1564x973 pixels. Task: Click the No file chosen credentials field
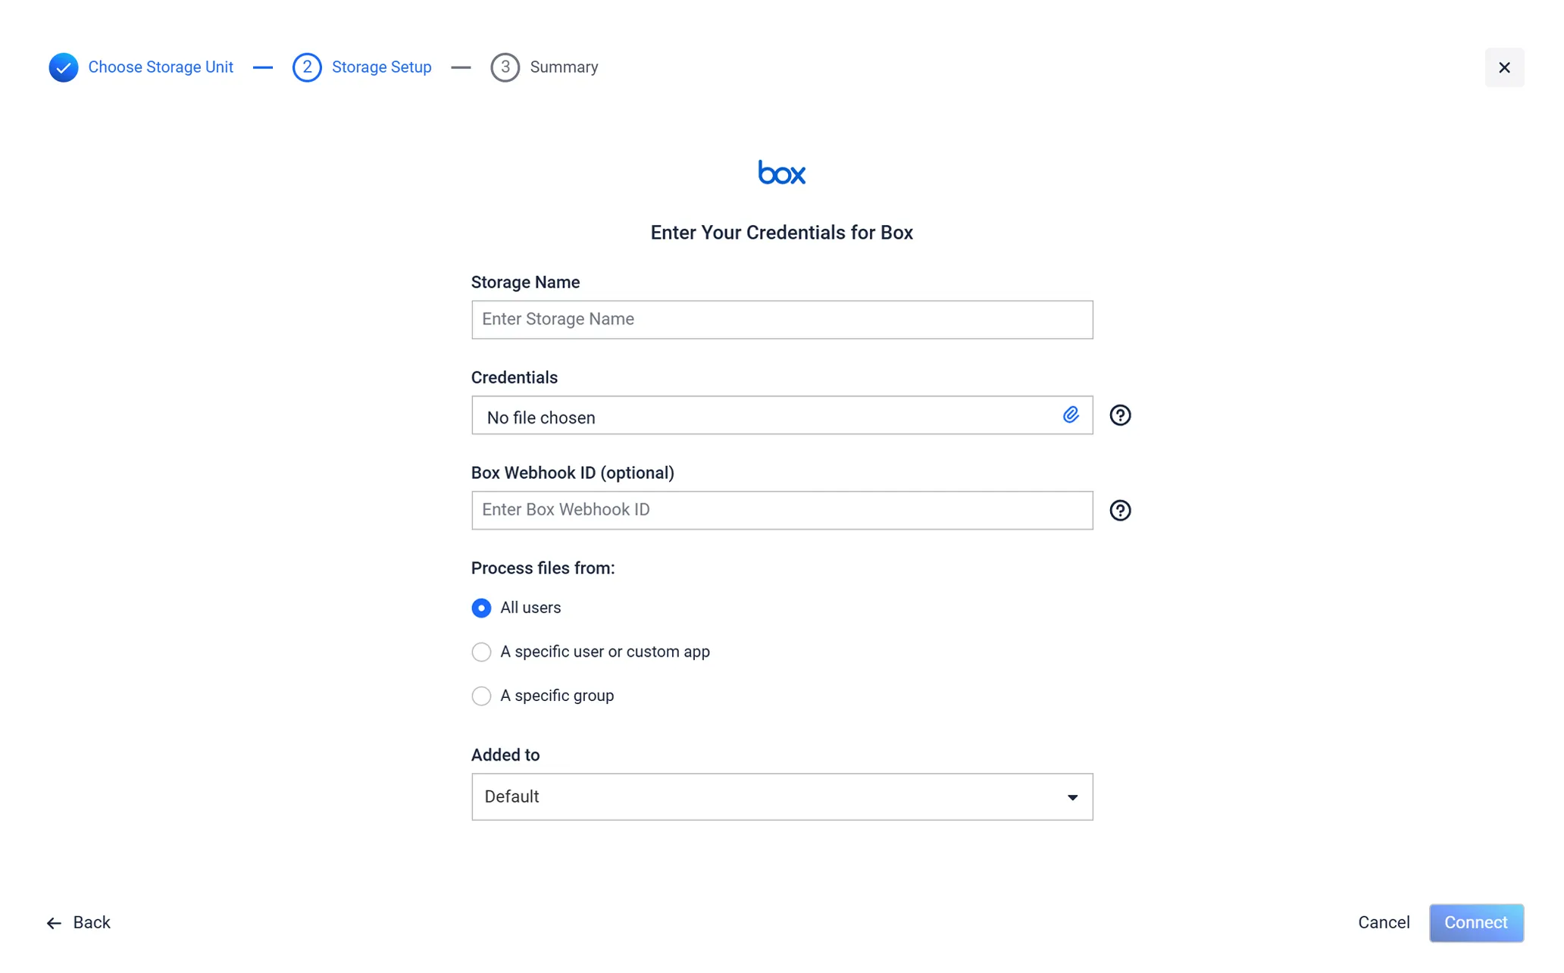(x=782, y=415)
